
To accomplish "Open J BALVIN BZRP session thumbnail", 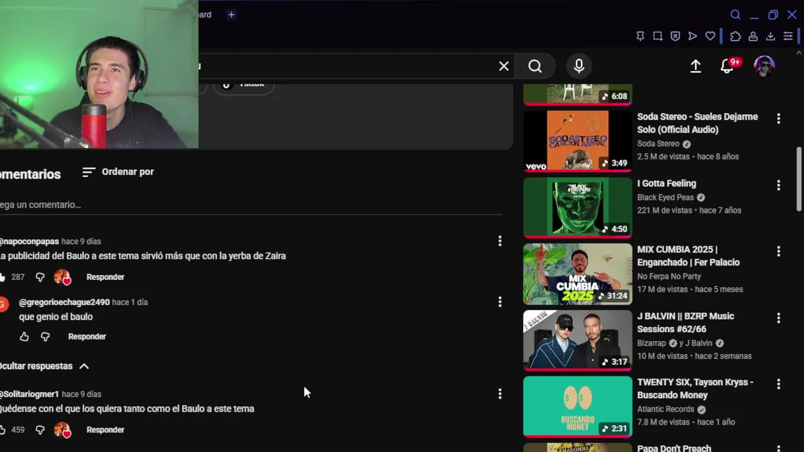I will 578,340.
